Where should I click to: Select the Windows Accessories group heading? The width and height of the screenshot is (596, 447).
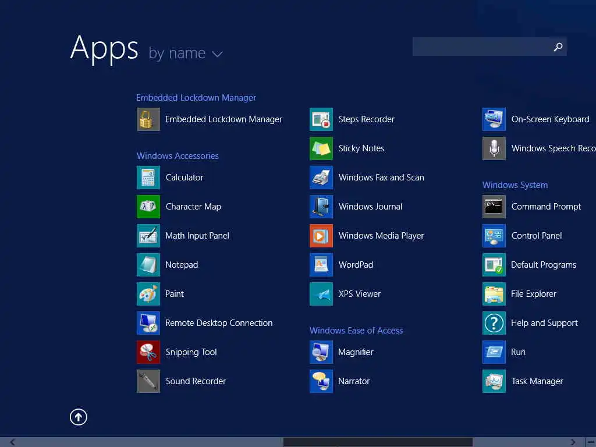(x=178, y=156)
